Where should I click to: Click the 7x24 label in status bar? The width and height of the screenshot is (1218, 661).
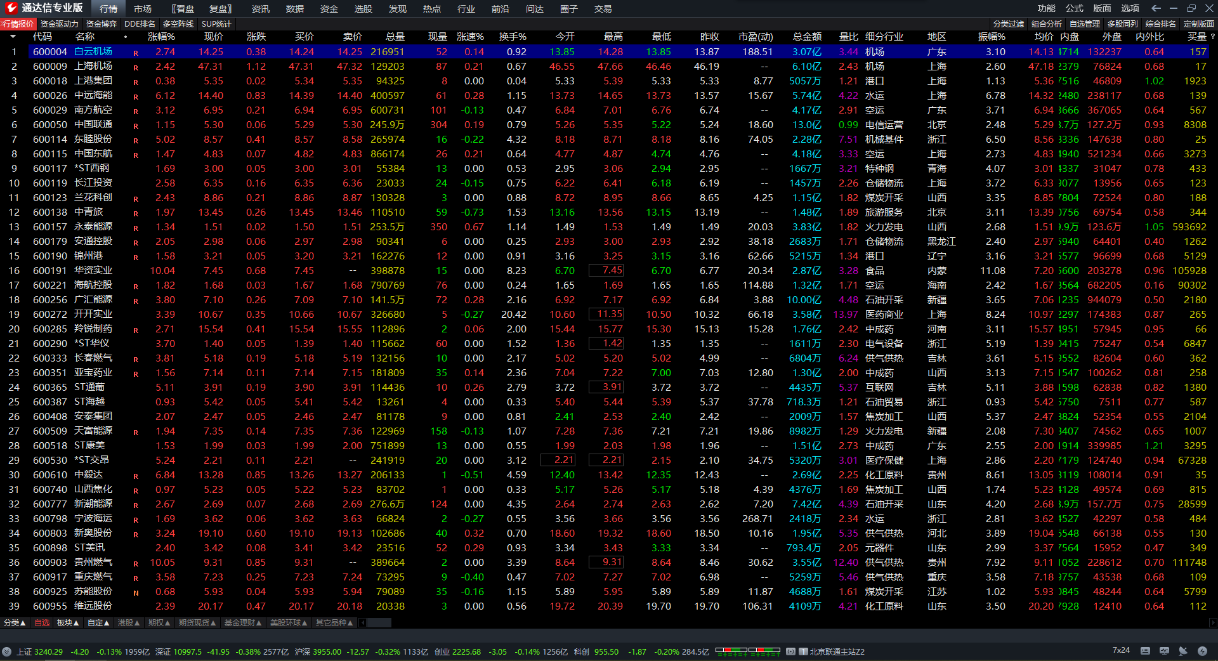[1121, 650]
